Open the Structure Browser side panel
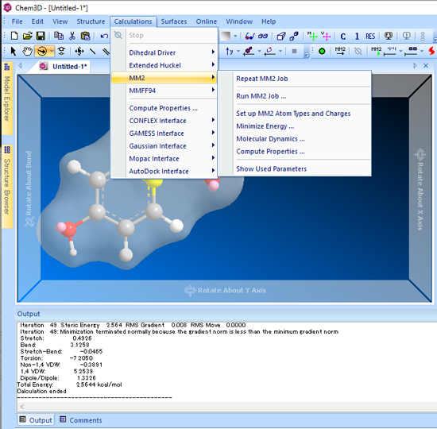The height and width of the screenshot is (429, 437). click(7, 186)
